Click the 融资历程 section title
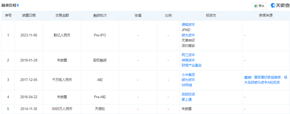 [x=9, y=5]
